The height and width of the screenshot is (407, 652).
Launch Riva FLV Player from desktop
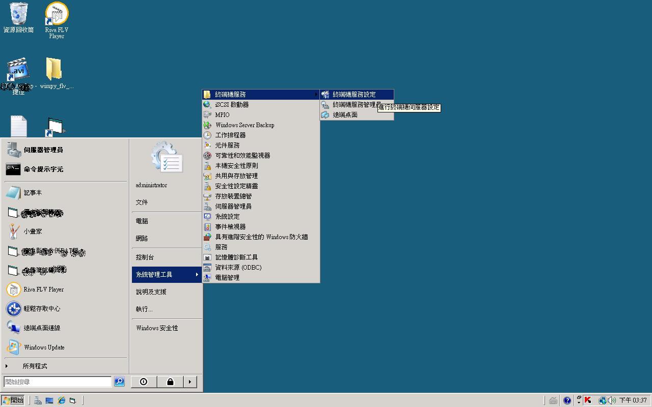point(57,15)
